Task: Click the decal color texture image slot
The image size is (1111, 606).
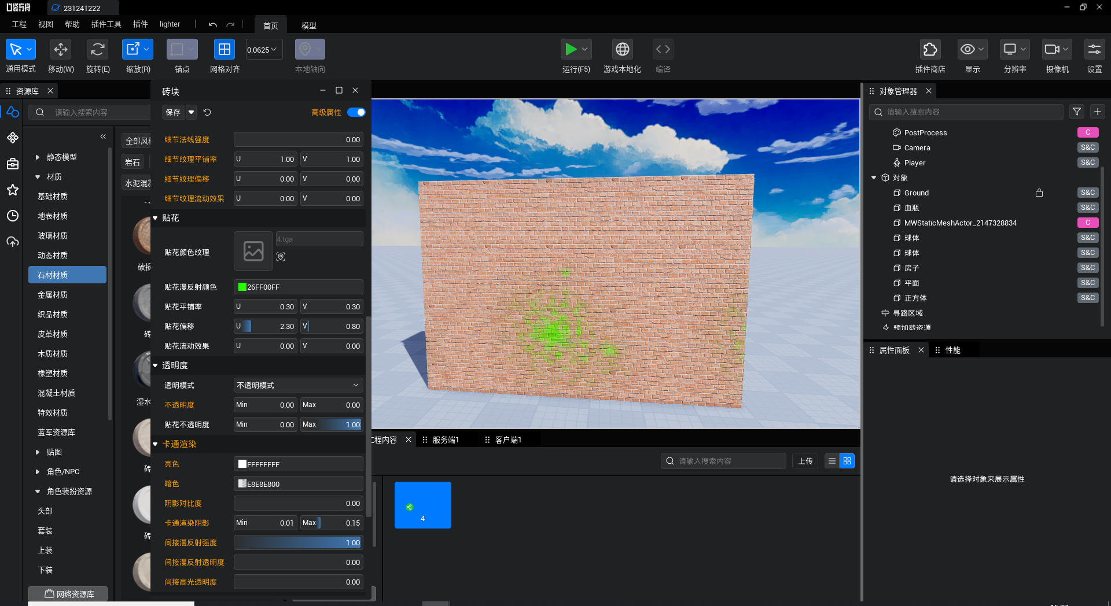Action: [x=253, y=251]
